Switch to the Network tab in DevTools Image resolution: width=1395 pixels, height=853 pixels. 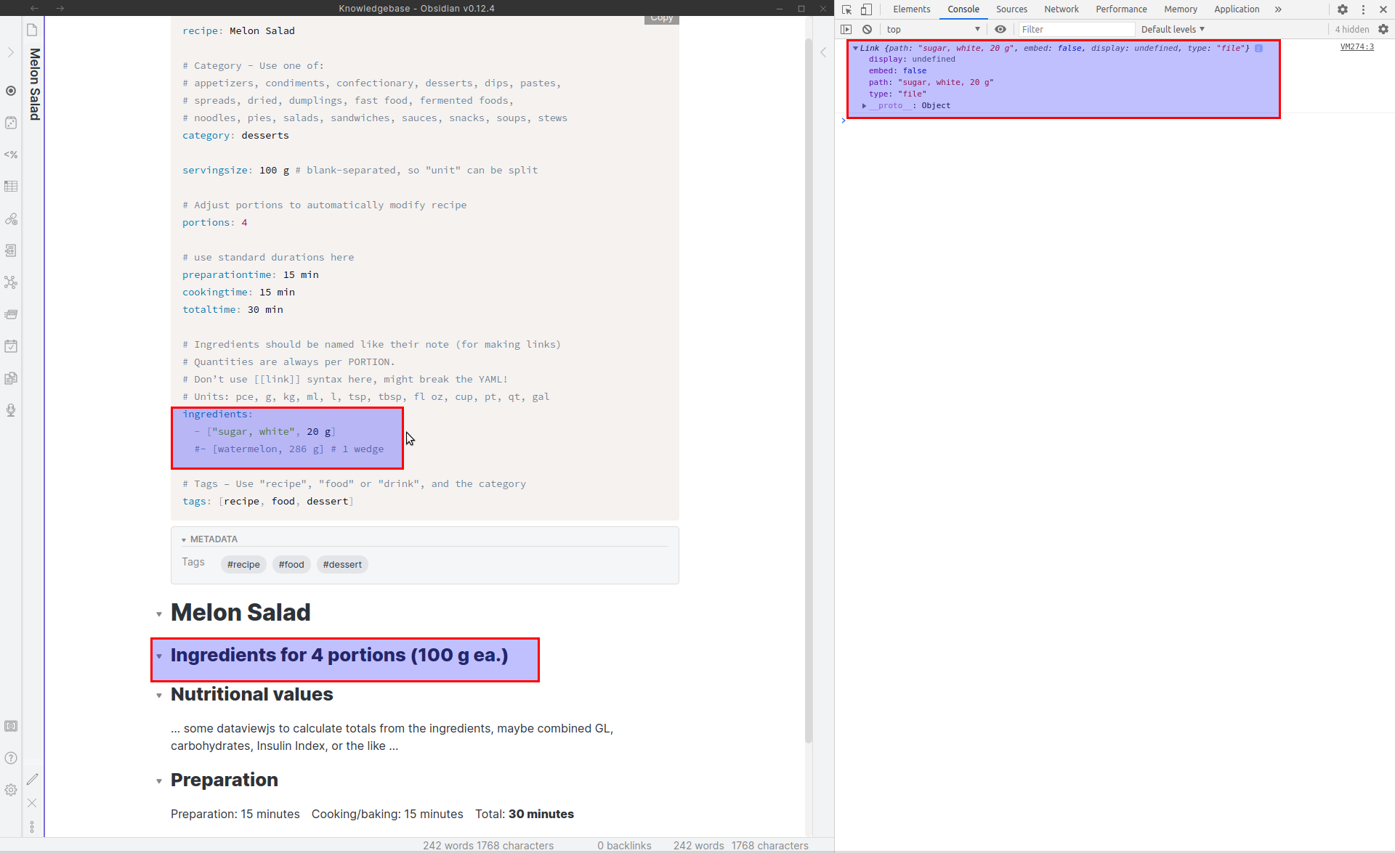(x=1062, y=9)
